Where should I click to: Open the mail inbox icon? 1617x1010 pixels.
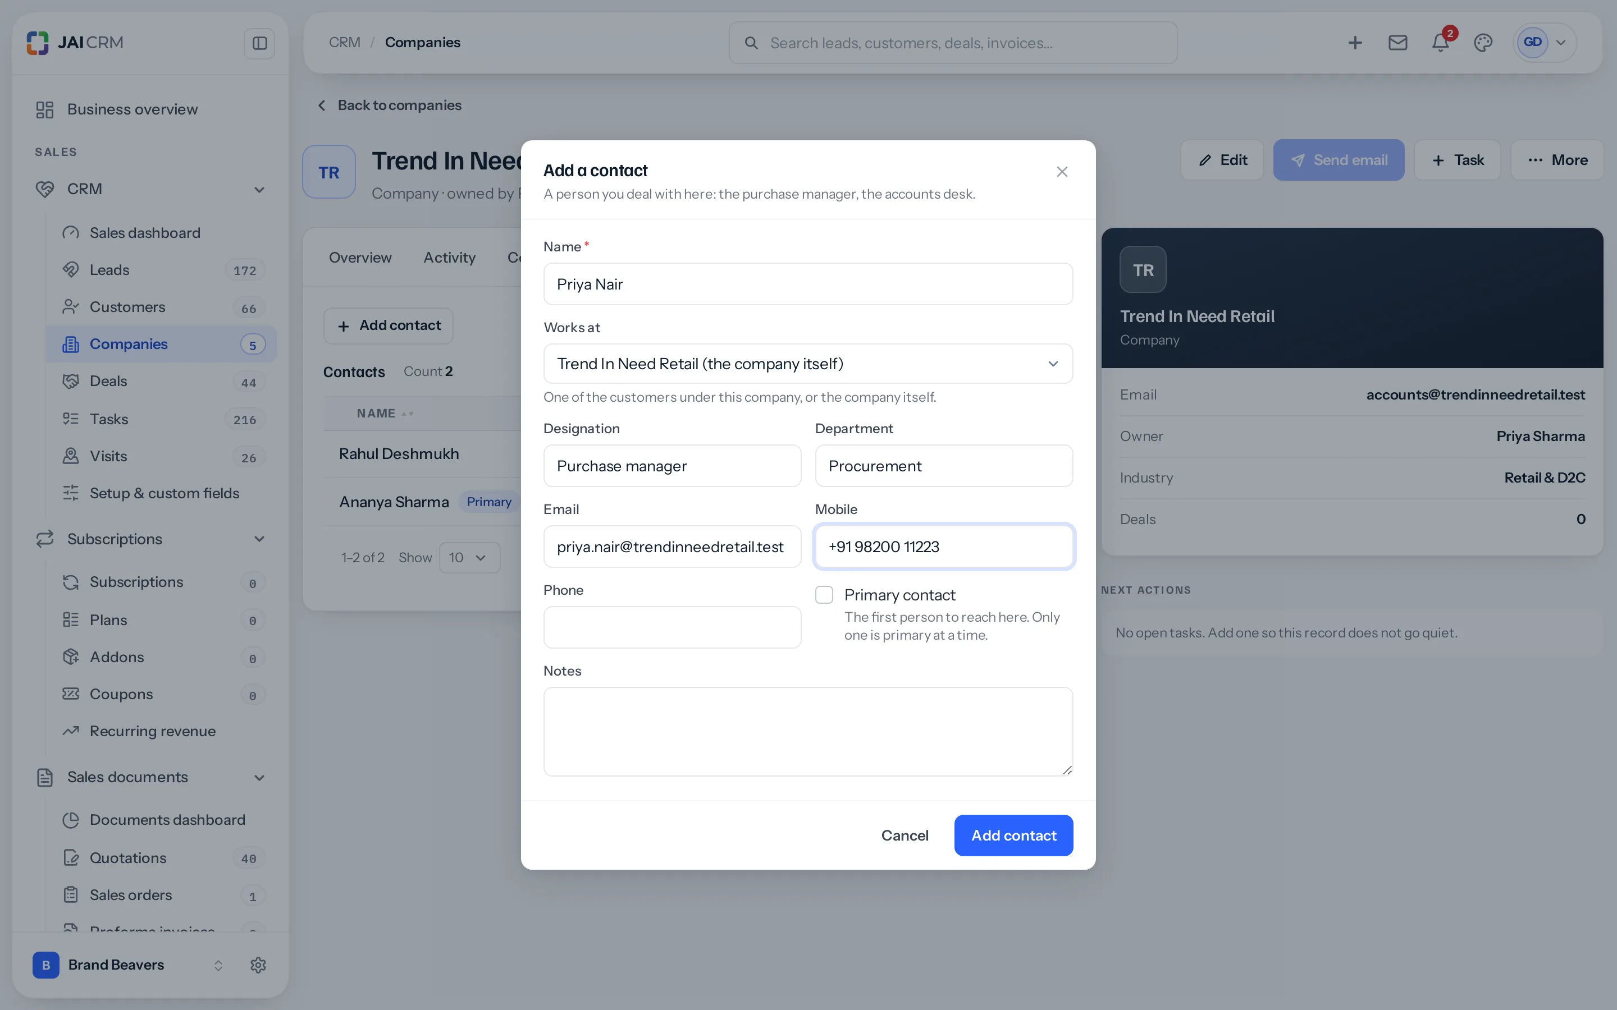click(1397, 43)
